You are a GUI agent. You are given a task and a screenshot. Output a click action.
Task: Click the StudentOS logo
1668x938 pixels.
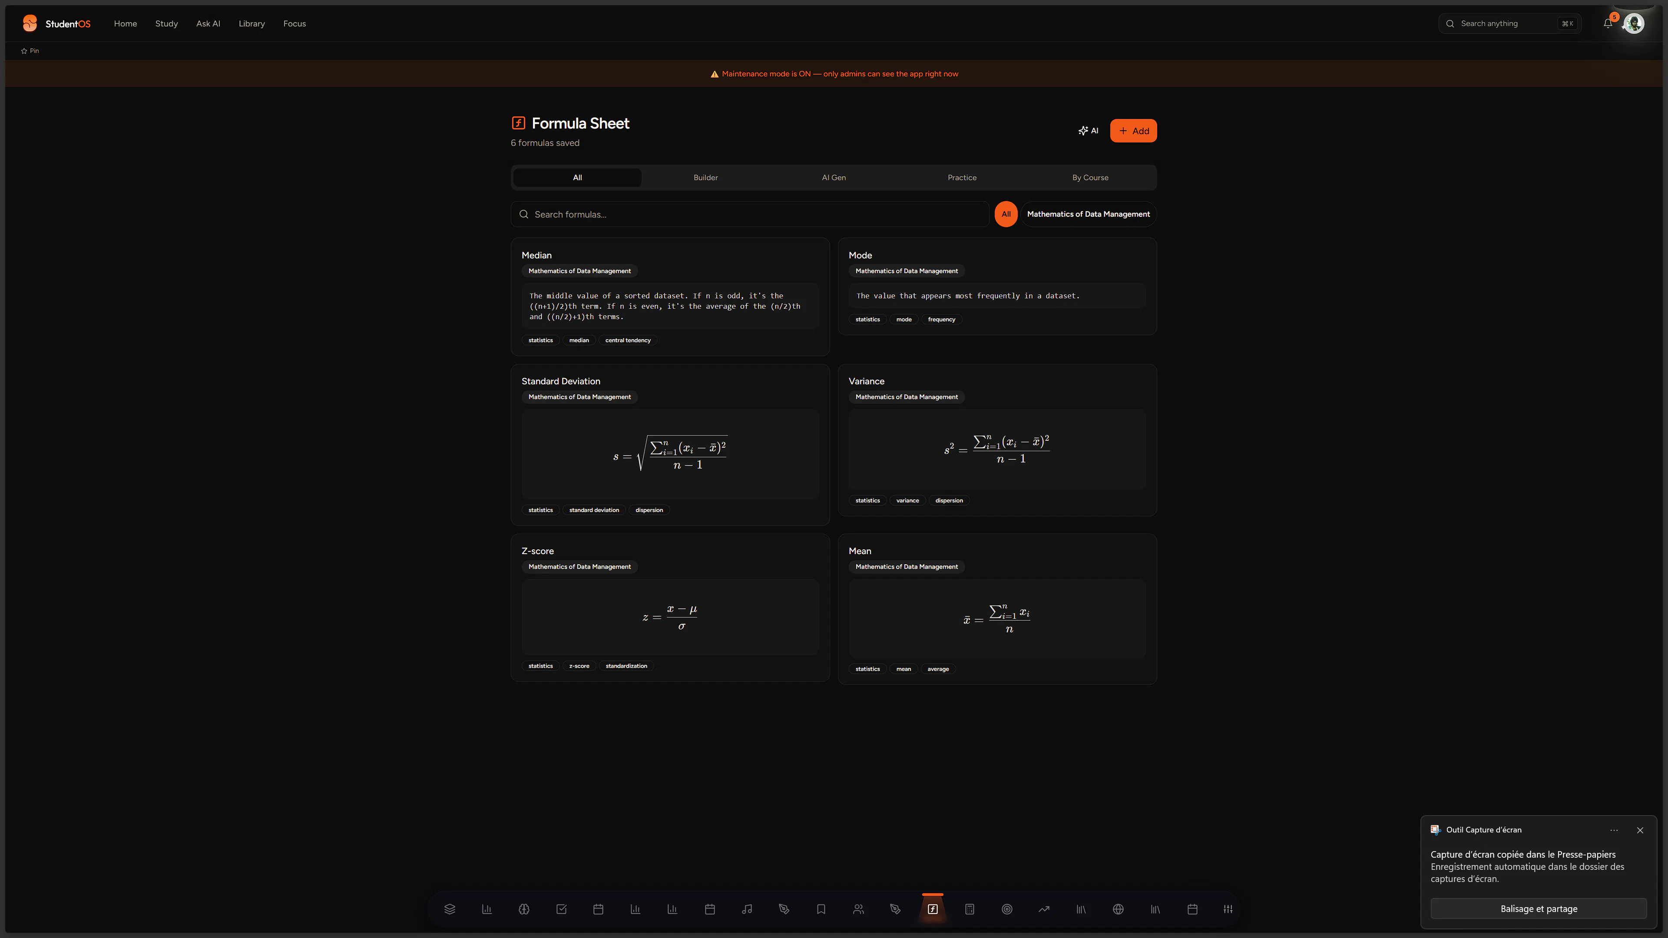pyautogui.click(x=56, y=23)
